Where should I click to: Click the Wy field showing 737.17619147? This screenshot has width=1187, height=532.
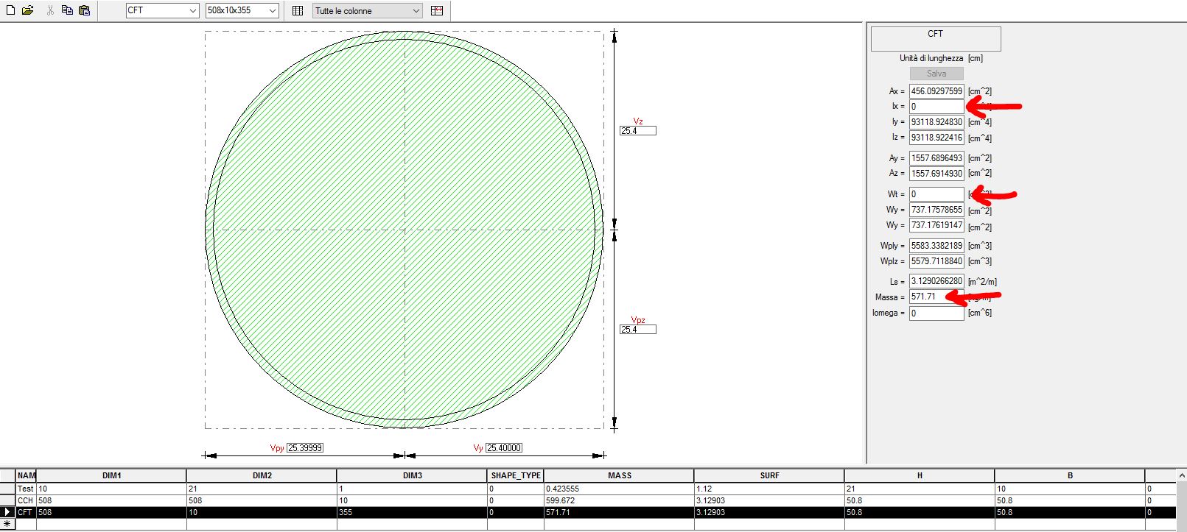[936, 225]
